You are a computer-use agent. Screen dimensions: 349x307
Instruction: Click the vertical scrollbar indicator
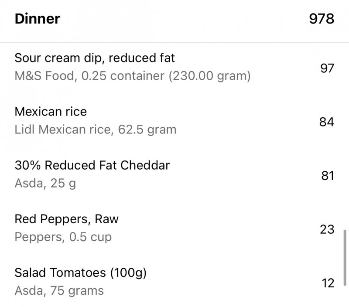[345, 258]
